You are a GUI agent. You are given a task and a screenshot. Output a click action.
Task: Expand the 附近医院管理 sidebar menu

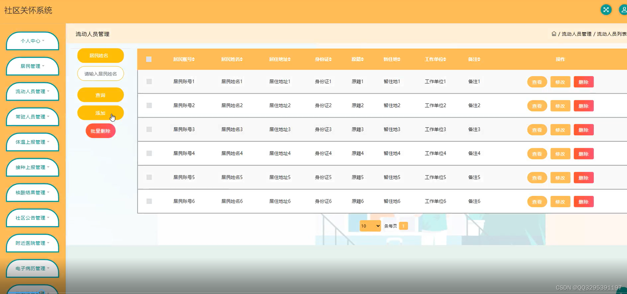(33, 243)
